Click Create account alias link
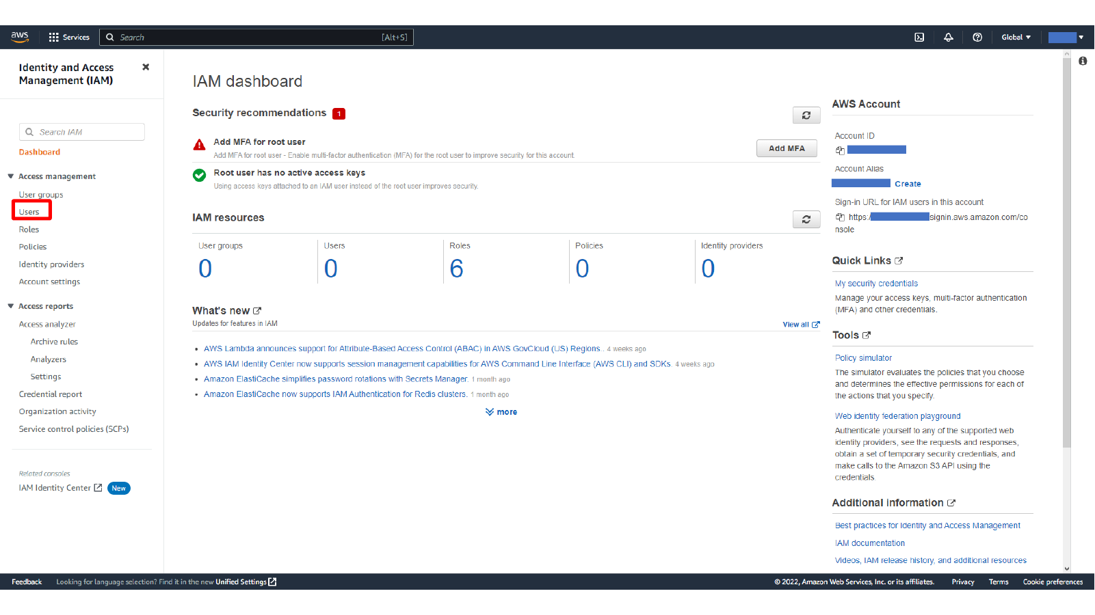Image resolution: width=1095 pixels, height=615 pixels. point(908,184)
